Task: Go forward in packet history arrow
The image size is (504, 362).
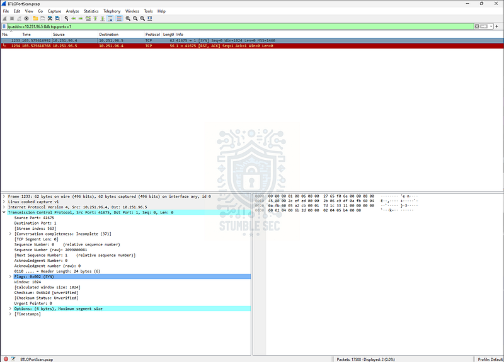Action: click(x=81, y=19)
